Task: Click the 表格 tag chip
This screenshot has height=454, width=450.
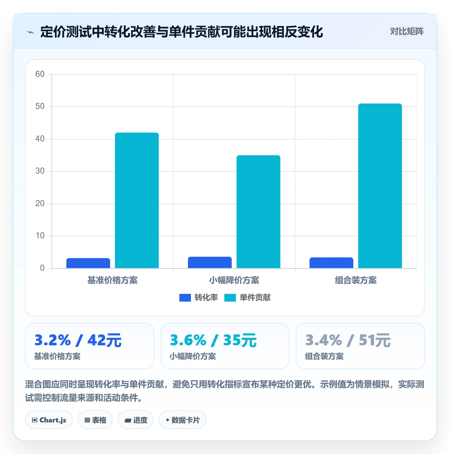Action: pos(95,420)
